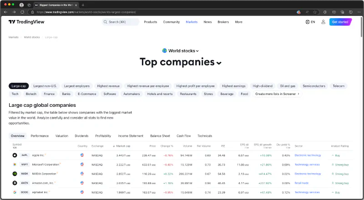Click the US flag in the Apple row
Screen dimensions: 364x200
tap(82, 155)
